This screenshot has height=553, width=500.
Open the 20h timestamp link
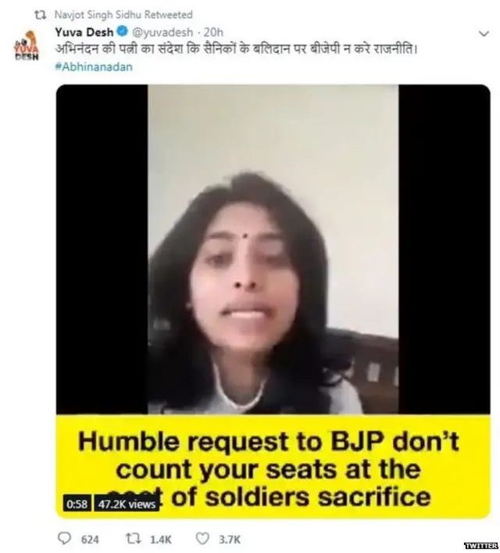tap(213, 32)
